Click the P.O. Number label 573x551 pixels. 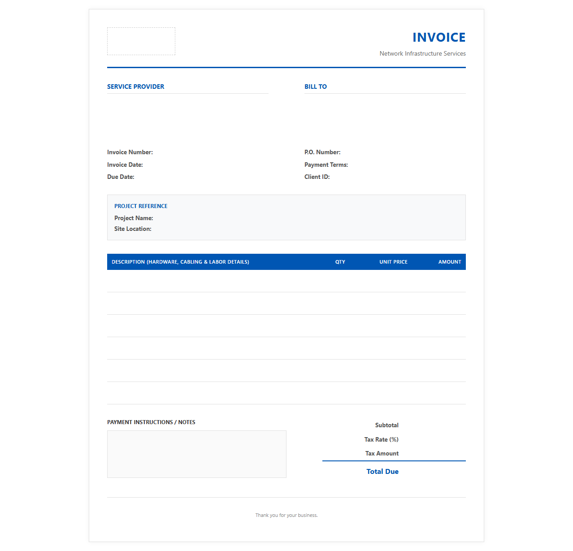click(x=322, y=152)
